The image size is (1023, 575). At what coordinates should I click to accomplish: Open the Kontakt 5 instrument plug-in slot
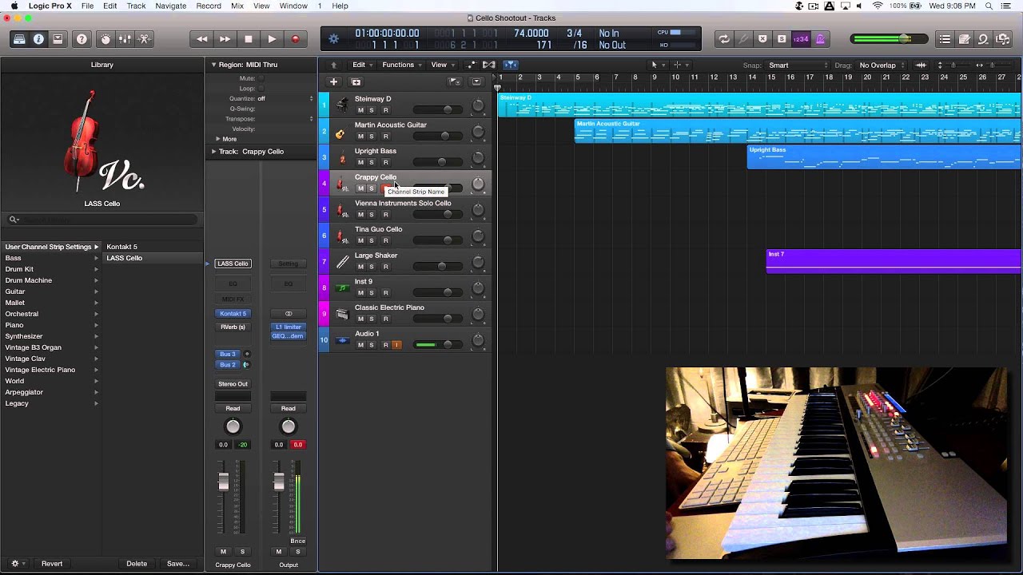coord(233,314)
